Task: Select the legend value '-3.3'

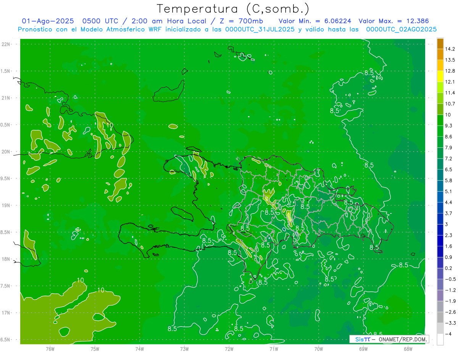Action: [x=450, y=323]
